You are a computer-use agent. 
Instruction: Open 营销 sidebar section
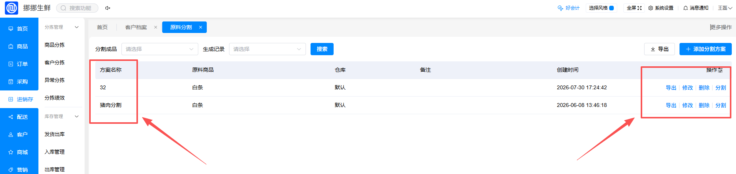[19, 169]
